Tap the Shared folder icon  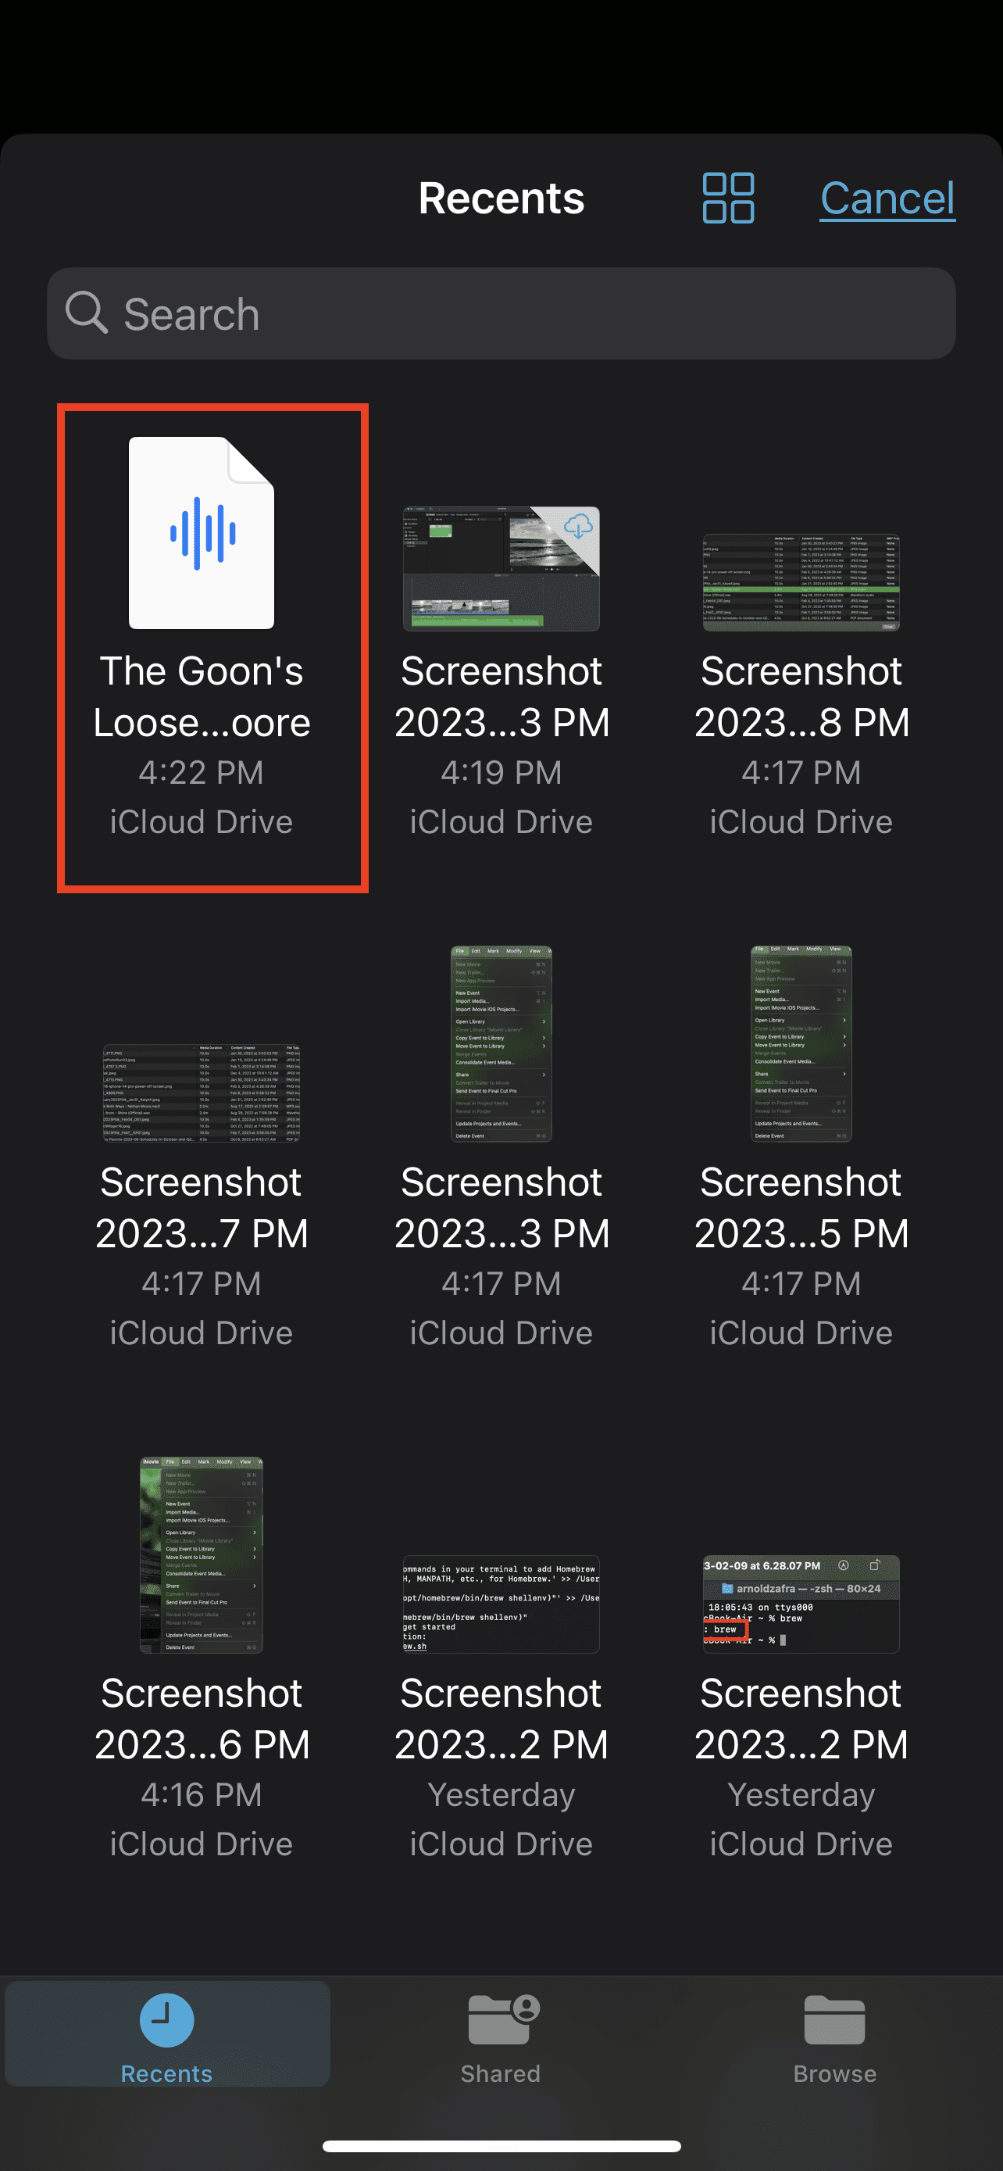(502, 2019)
